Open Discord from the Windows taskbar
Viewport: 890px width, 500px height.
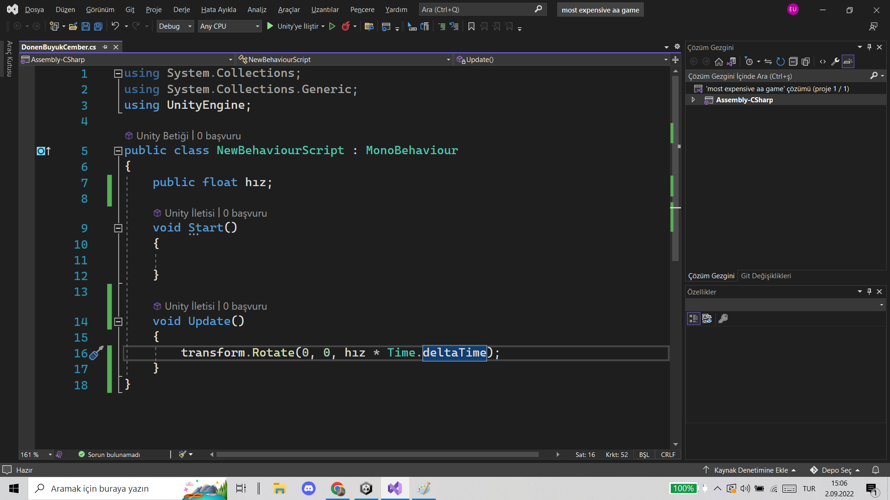309,488
